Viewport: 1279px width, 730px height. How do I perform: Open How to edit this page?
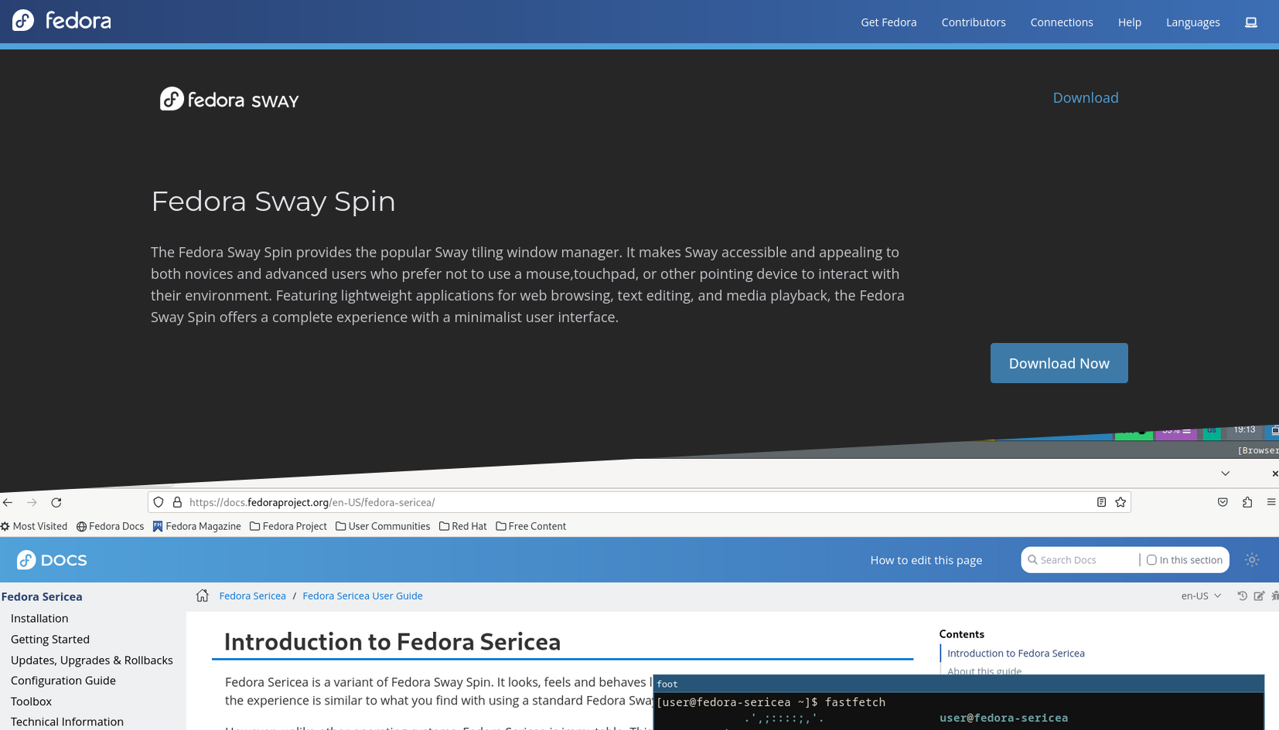[x=926, y=560]
